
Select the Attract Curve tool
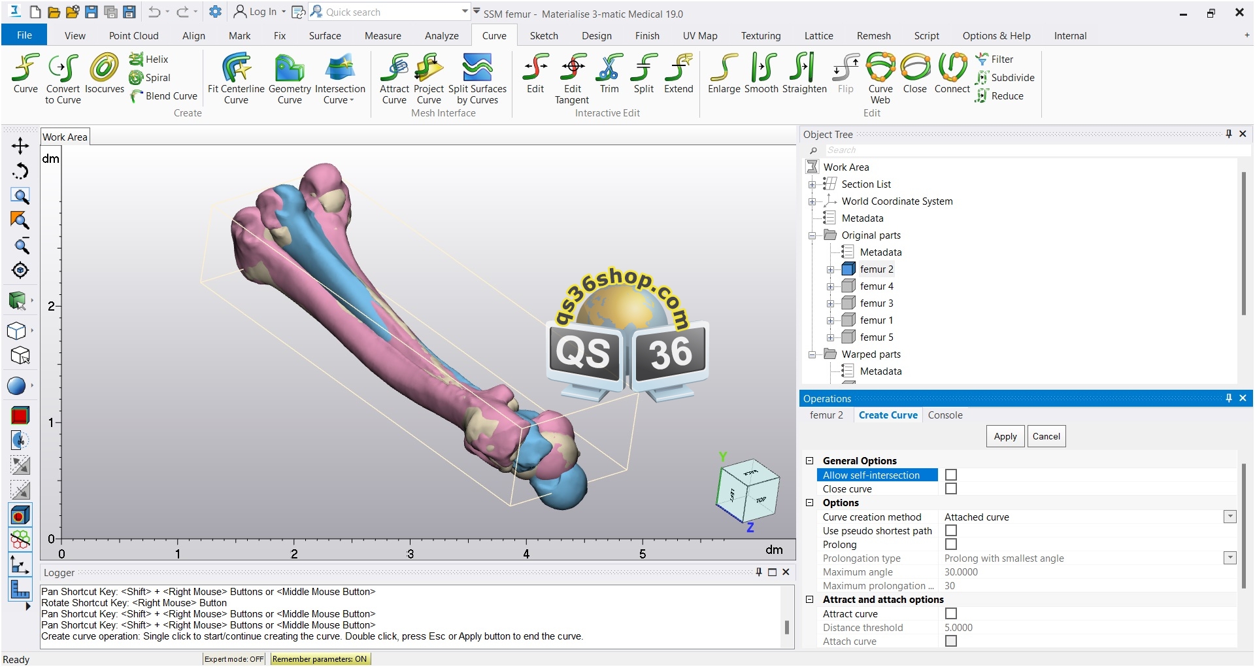(x=394, y=79)
